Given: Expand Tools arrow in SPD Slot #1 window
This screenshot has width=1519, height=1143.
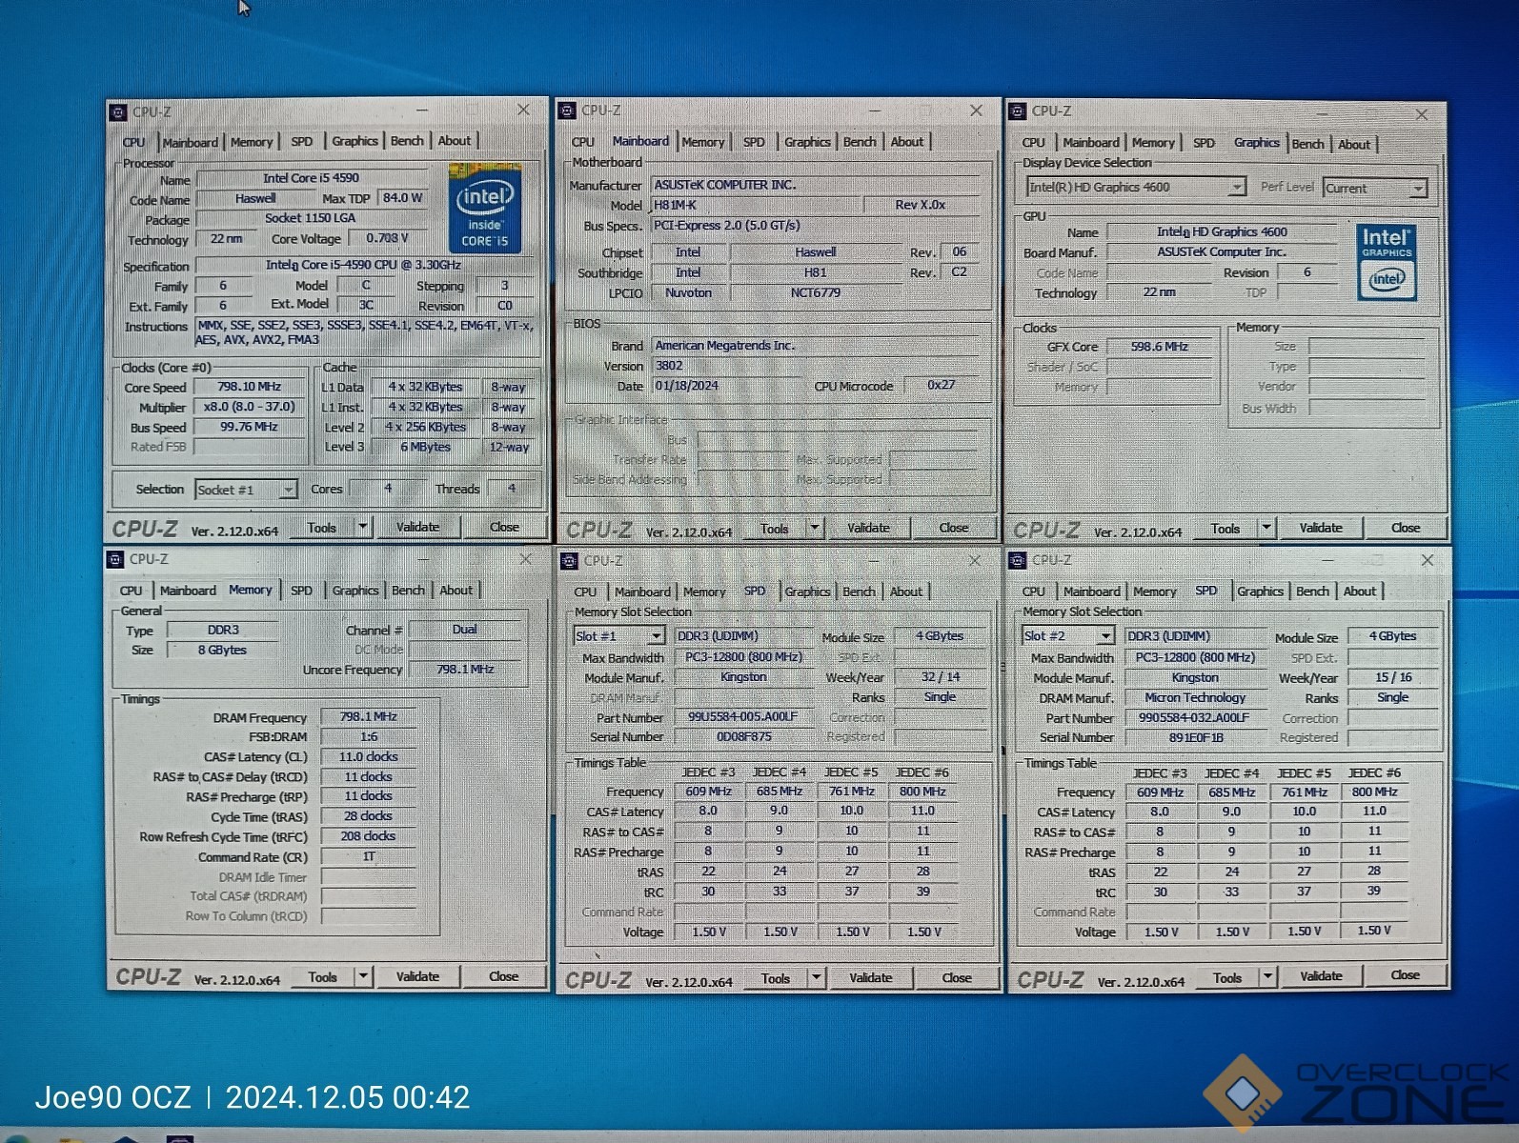Looking at the screenshot, I should click(817, 977).
